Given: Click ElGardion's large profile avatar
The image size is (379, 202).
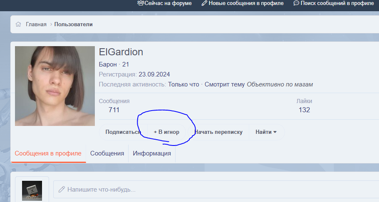Looking at the screenshot, I should [54, 86].
